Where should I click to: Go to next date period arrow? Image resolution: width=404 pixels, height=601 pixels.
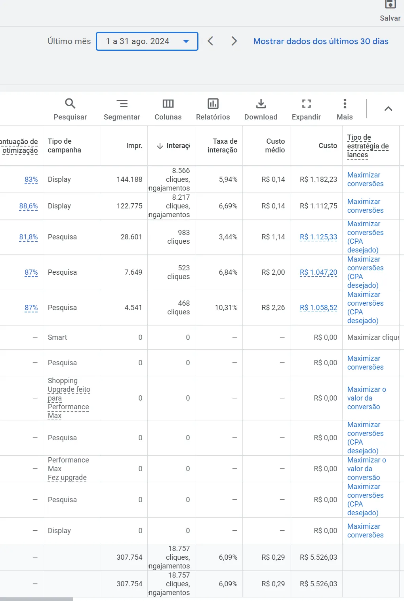pos(234,41)
